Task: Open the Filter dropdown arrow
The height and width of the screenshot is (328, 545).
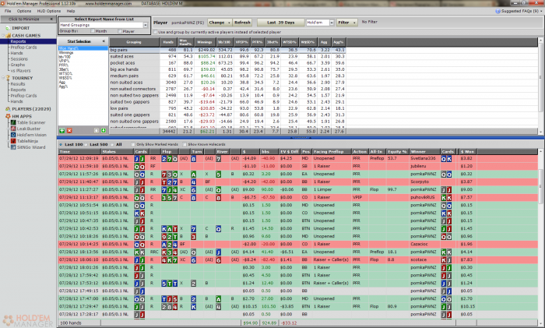Action: click(354, 23)
